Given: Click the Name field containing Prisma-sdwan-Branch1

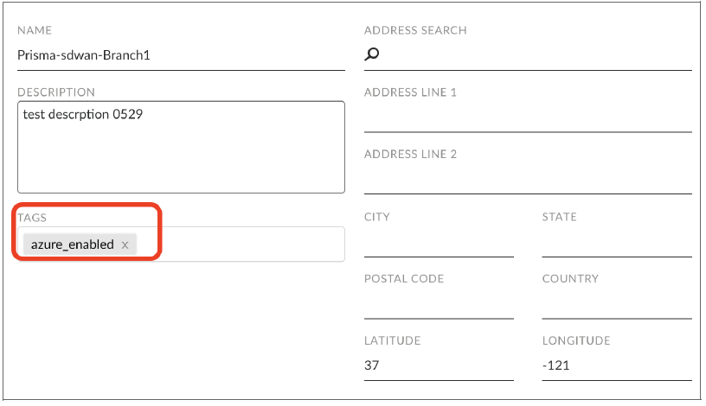Looking at the screenshot, I should click(181, 55).
